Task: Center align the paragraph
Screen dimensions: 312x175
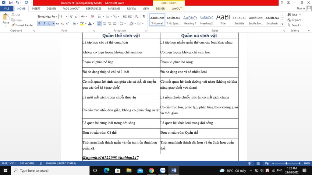Action: click(105, 23)
